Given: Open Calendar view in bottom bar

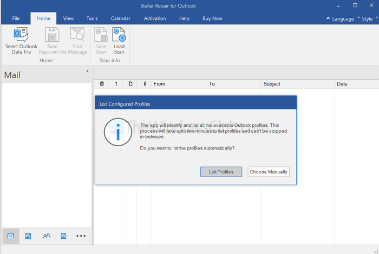Looking at the screenshot, I should pyautogui.click(x=28, y=236).
